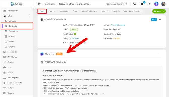The height and width of the screenshot is (97, 169).
Task: Click the 6 weeks expiry value
Action: click(117, 38)
